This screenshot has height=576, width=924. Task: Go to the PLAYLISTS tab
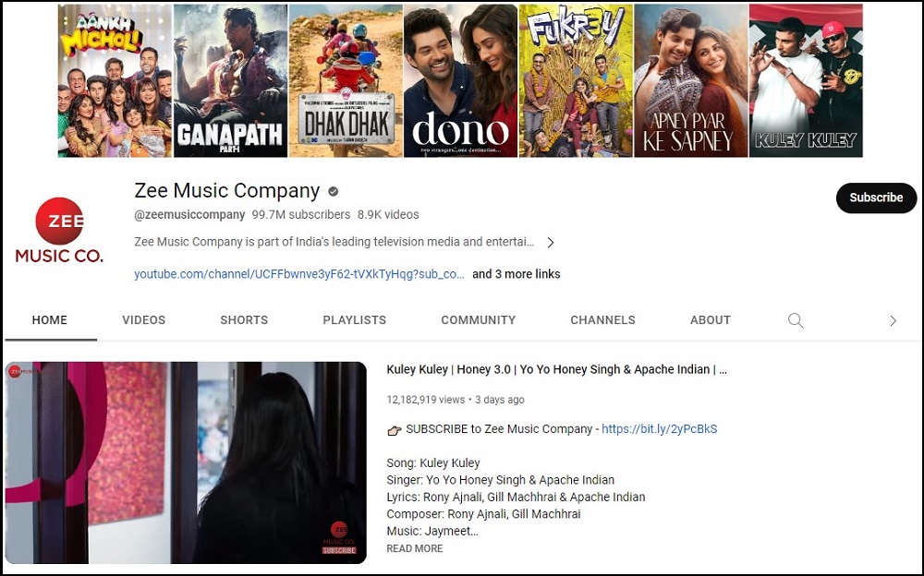point(354,319)
